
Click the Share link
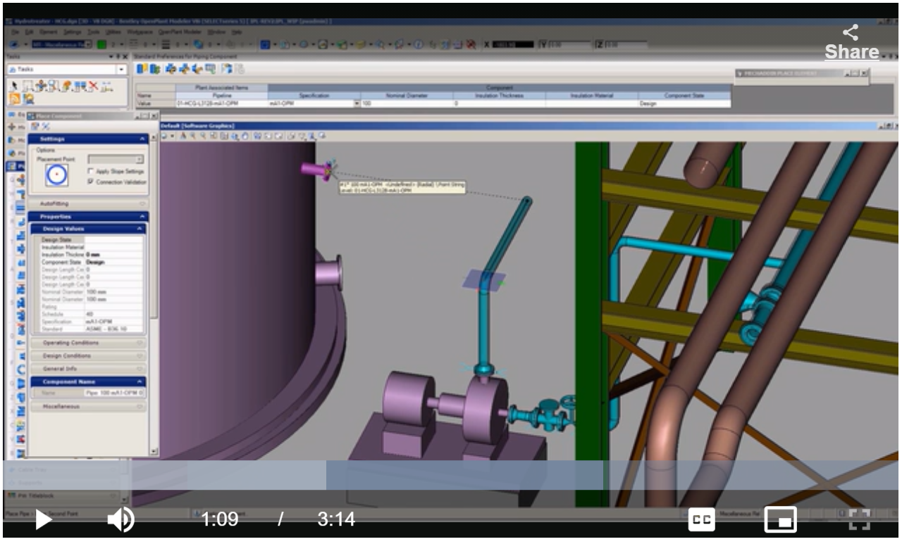(x=851, y=44)
